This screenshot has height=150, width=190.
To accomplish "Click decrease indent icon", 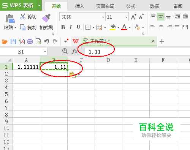I will click(x=177, y=17).
